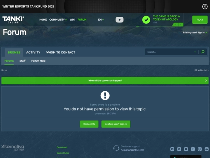Image resolution: width=210 pixels, height=158 pixels.
Task: Go to previous news slide arrow
Action: point(176,25)
